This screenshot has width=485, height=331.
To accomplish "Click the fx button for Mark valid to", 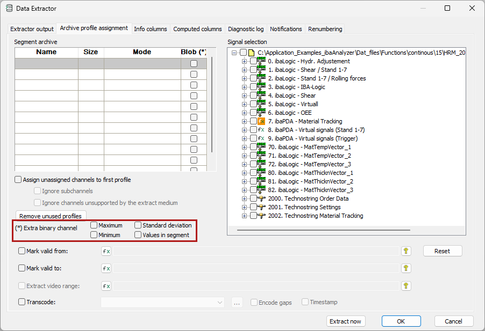I will [106, 268].
